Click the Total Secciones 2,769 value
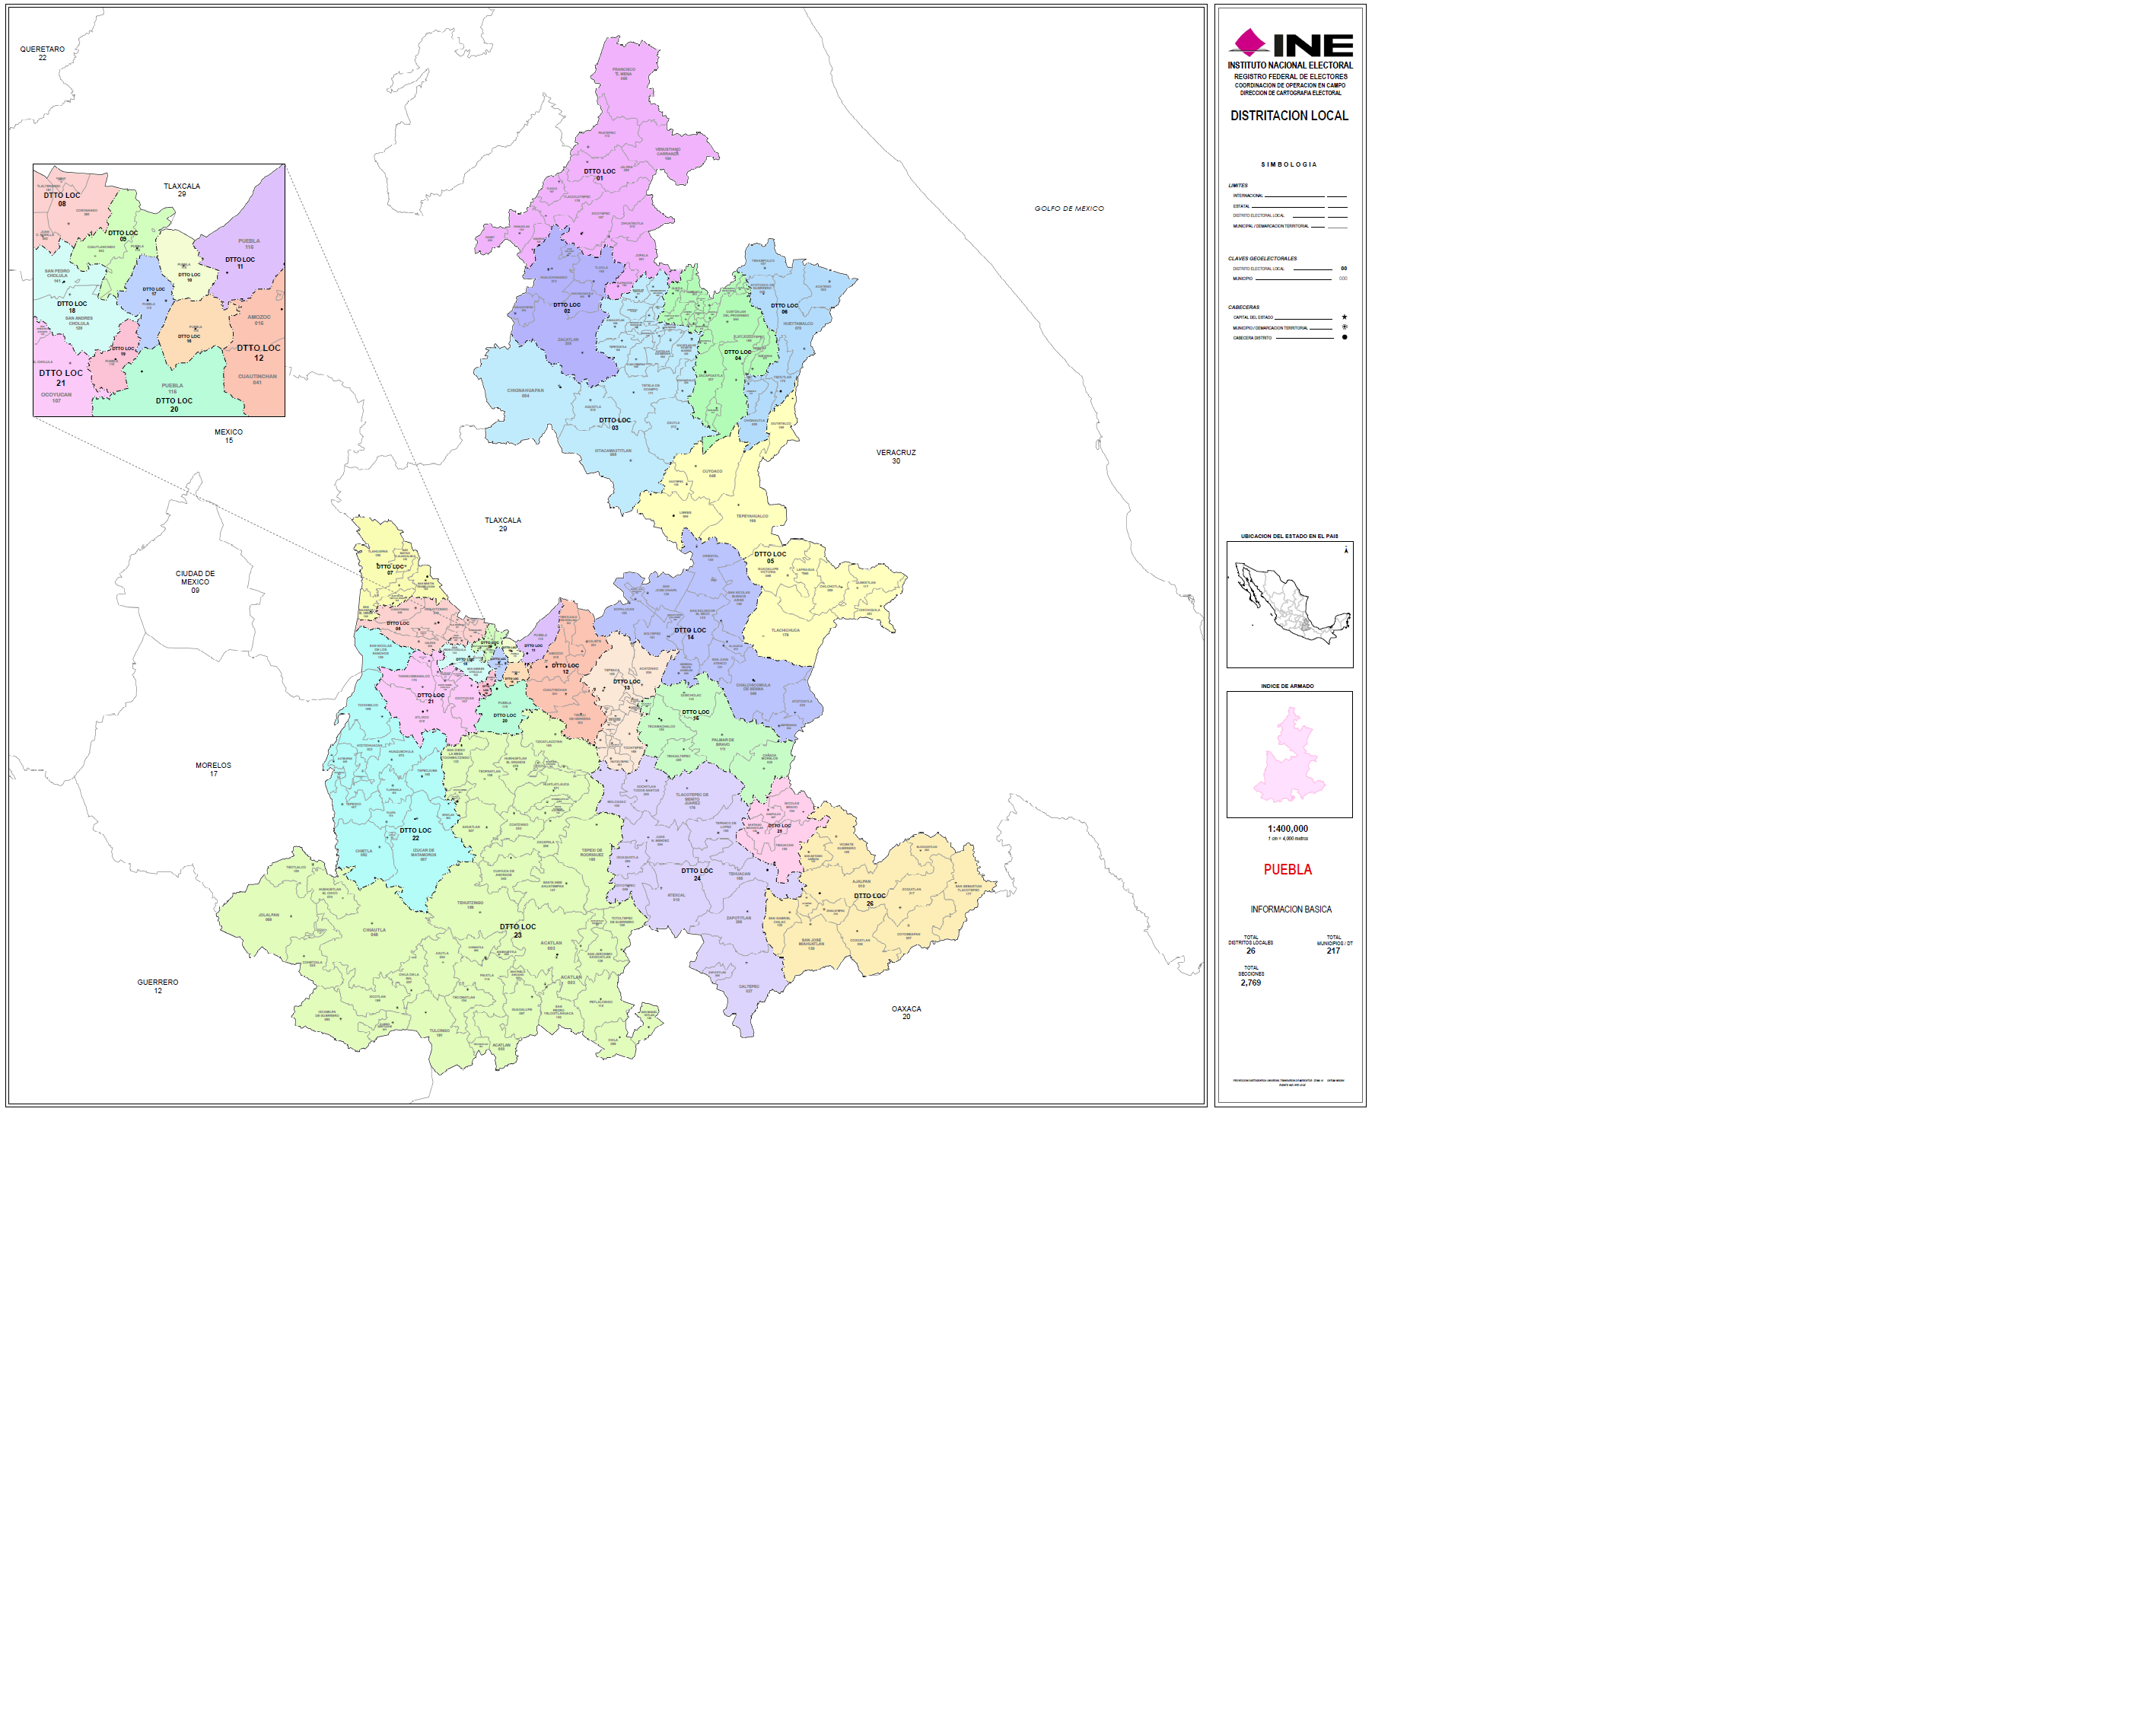This screenshot has width=2139, height=1736. (x=1250, y=983)
